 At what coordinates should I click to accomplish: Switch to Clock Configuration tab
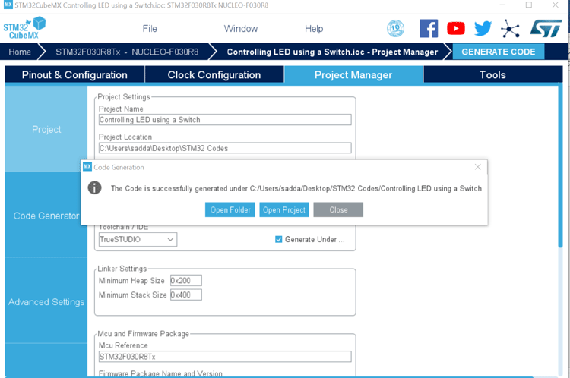[214, 75]
